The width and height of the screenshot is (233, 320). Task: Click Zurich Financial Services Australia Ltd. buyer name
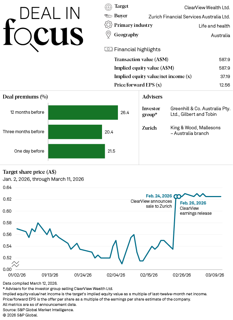[189, 16]
